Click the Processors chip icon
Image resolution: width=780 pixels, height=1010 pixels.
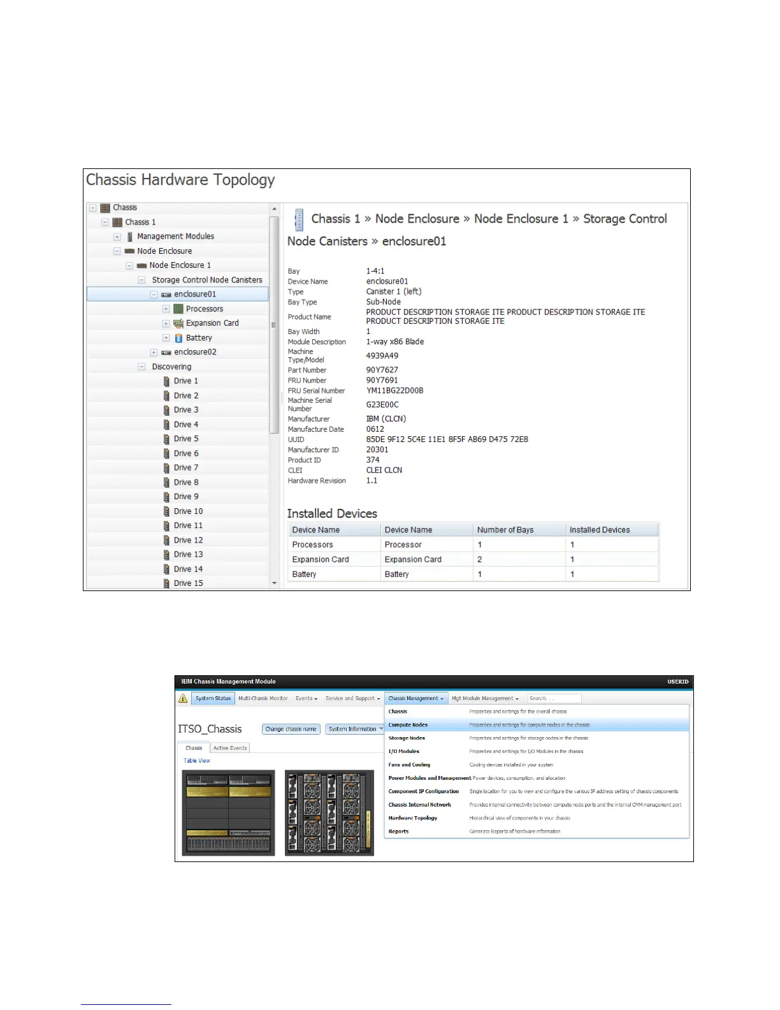click(x=178, y=309)
